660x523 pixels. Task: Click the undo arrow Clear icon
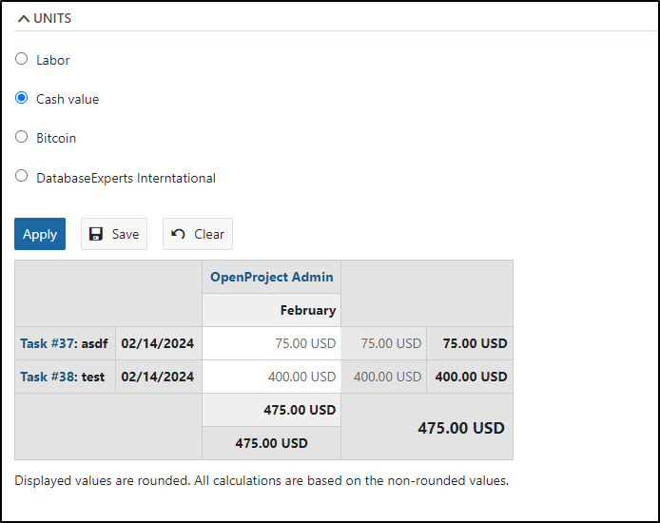[178, 234]
